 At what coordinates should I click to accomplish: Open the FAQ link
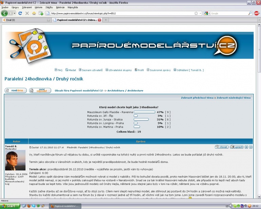pyautogui.click(x=60, y=70)
